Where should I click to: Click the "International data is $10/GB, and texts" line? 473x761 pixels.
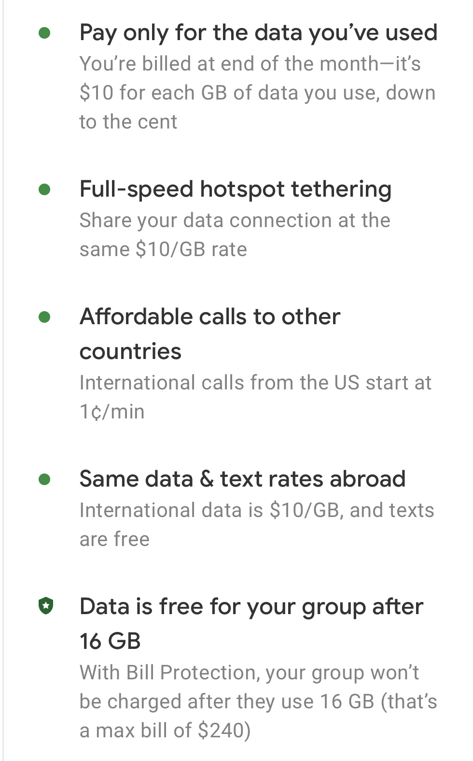pos(257,510)
